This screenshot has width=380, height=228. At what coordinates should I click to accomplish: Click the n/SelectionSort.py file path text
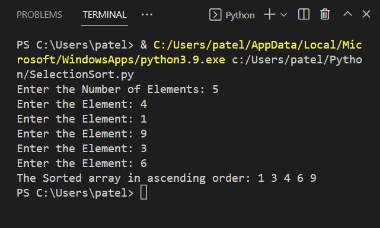click(x=75, y=75)
